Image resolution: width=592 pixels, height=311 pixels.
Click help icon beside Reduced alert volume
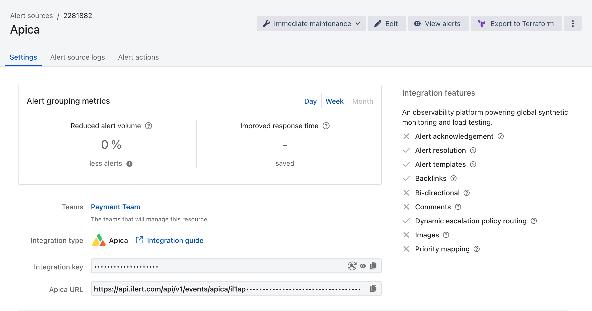[149, 126]
